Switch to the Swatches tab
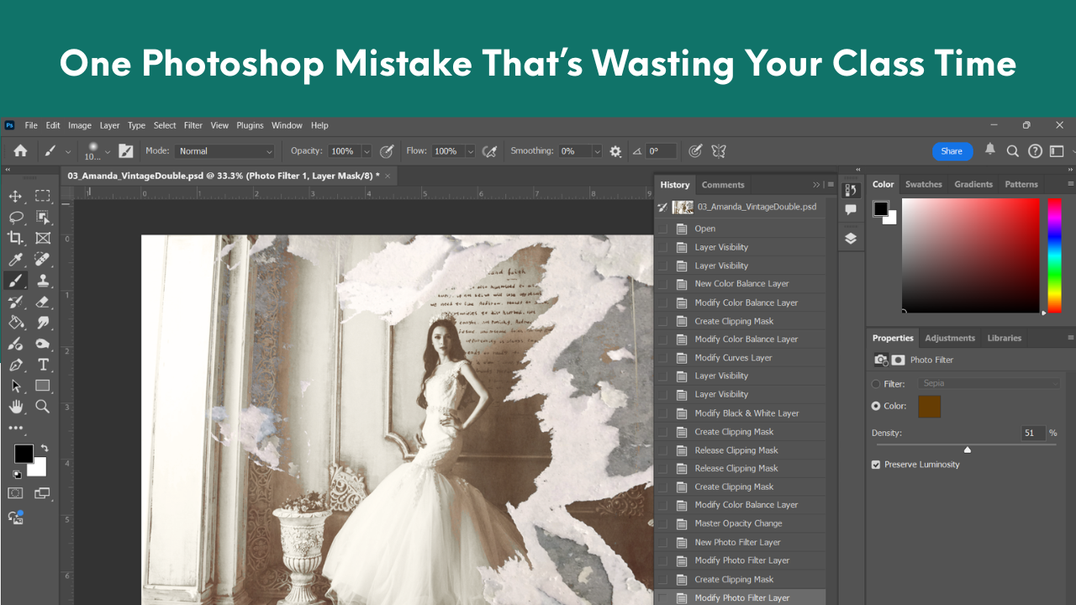This screenshot has height=605, width=1076. (x=923, y=184)
